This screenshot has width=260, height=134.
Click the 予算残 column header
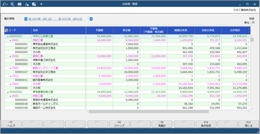(154, 30)
